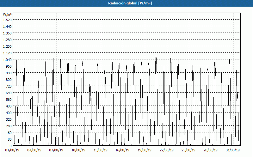Click the 240 y-axis value
The height and width of the screenshot is (158, 253).
point(9,126)
